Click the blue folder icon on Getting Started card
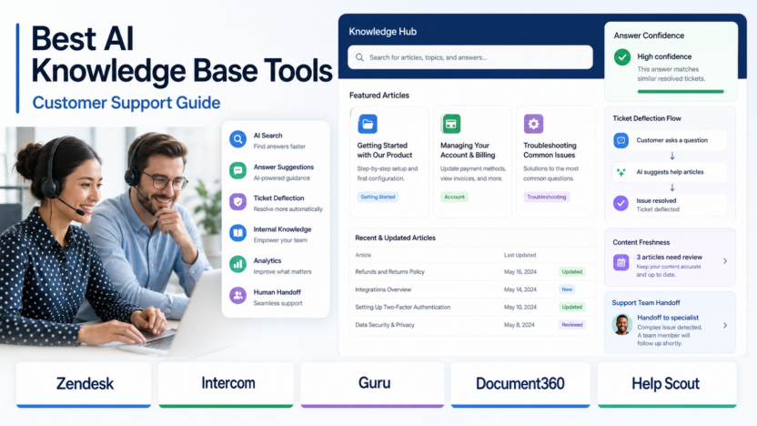 pos(368,124)
